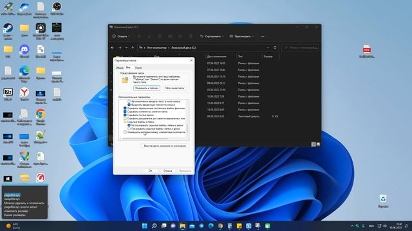Switch to the 'Поиск' tab
412x231 pixels.
click(138, 67)
